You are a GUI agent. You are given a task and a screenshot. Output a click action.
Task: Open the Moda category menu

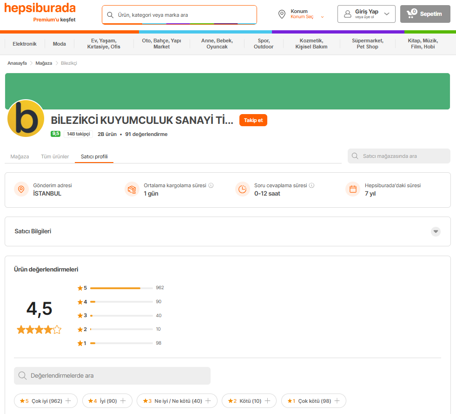[x=59, y=44]
